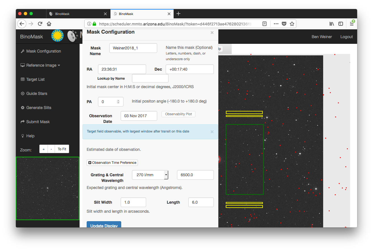Viewport: 373px width, 250px height.
Task: Click the Observability Plot button
Action: point(178,114)
